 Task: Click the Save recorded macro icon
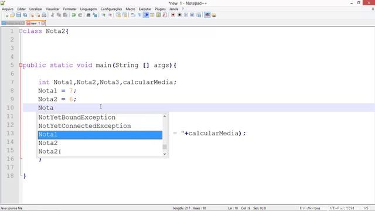(x=199, y=15)
